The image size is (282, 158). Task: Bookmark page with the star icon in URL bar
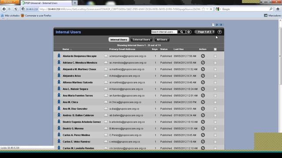tap(203, 9)
